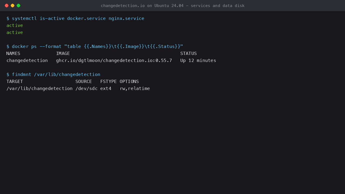Click the 'STATUS' column header
Screen dimensions: 345x194
point(189,53)
